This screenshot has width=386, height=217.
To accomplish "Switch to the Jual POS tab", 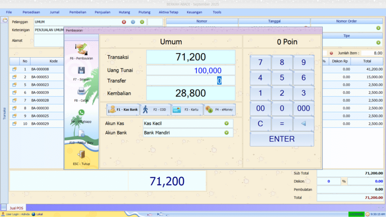I will pos(16,208).
